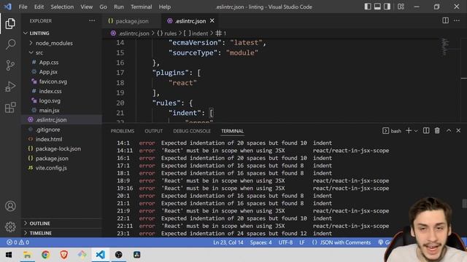
Task: Open the Run menu
Action: click(118, 7)
